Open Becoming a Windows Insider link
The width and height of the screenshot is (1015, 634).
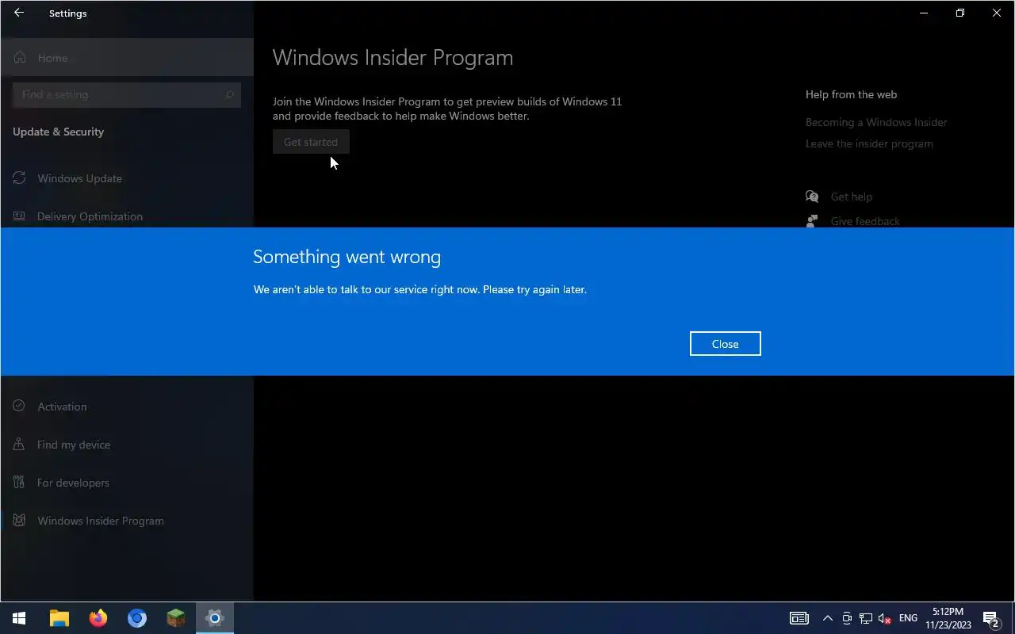point(876,122)
